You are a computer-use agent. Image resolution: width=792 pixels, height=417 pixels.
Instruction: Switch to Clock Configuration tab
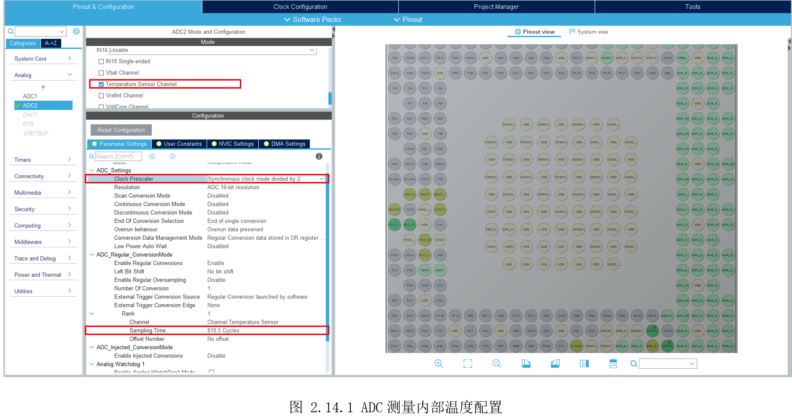point(300,7)
